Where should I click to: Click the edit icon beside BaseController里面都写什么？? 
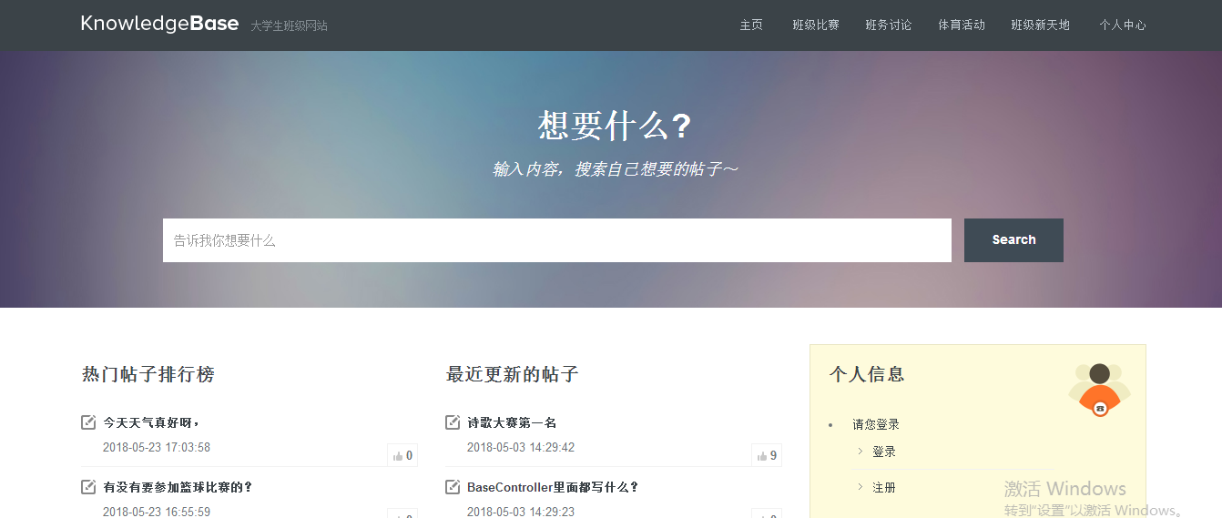click(453, 487)
